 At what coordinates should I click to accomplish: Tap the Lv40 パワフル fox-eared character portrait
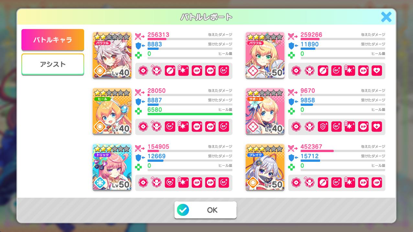112,55
